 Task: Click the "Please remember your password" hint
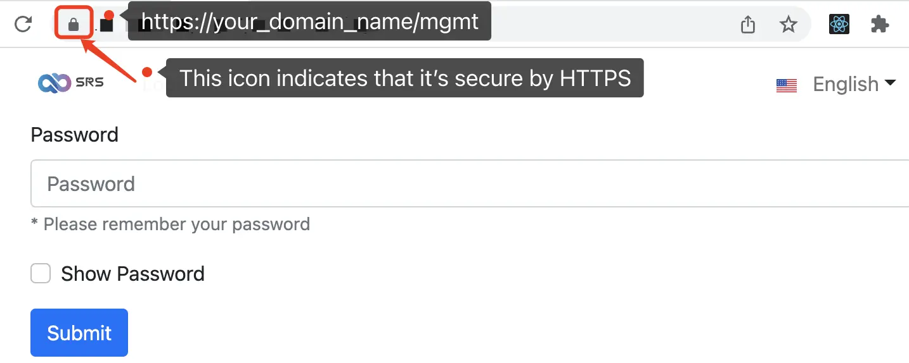(171, 224)
